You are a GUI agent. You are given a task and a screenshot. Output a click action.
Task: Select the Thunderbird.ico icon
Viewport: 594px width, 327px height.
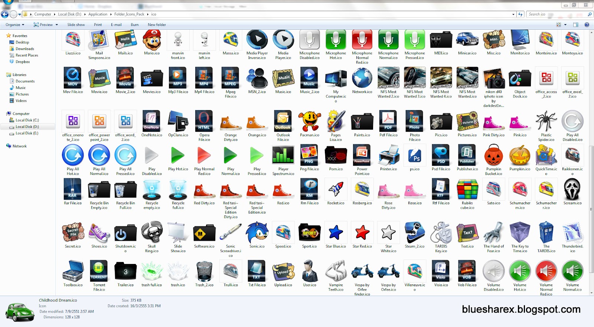(x=572, y=232)
